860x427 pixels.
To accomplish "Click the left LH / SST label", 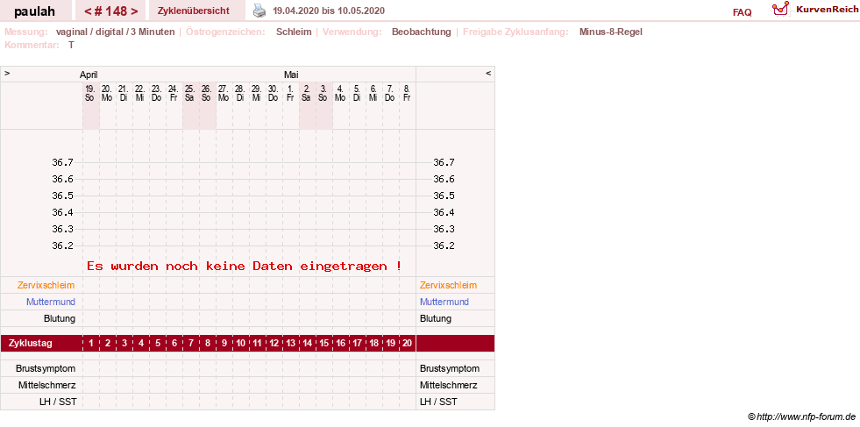I will point(57,402).
